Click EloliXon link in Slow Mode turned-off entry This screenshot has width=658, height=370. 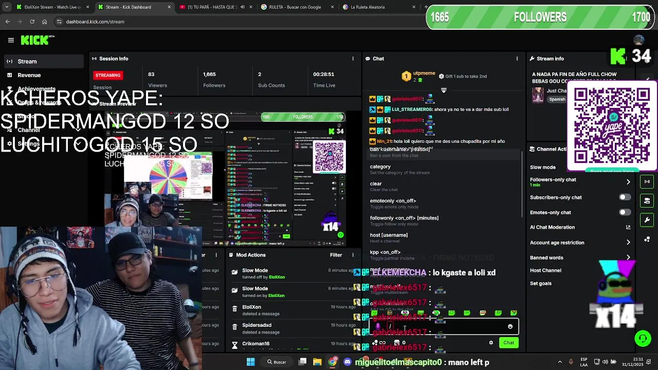[277, 277]
